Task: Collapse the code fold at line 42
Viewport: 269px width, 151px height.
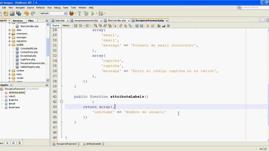Action: coord(61,102)
